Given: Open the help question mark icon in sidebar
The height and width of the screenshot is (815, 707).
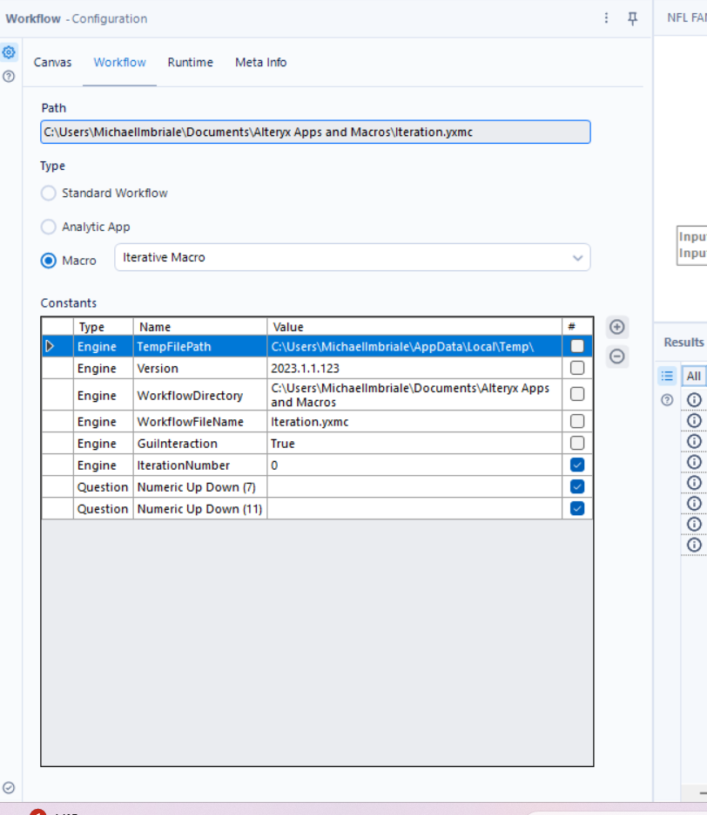Looking at the screenshot, I should (9, 76).
